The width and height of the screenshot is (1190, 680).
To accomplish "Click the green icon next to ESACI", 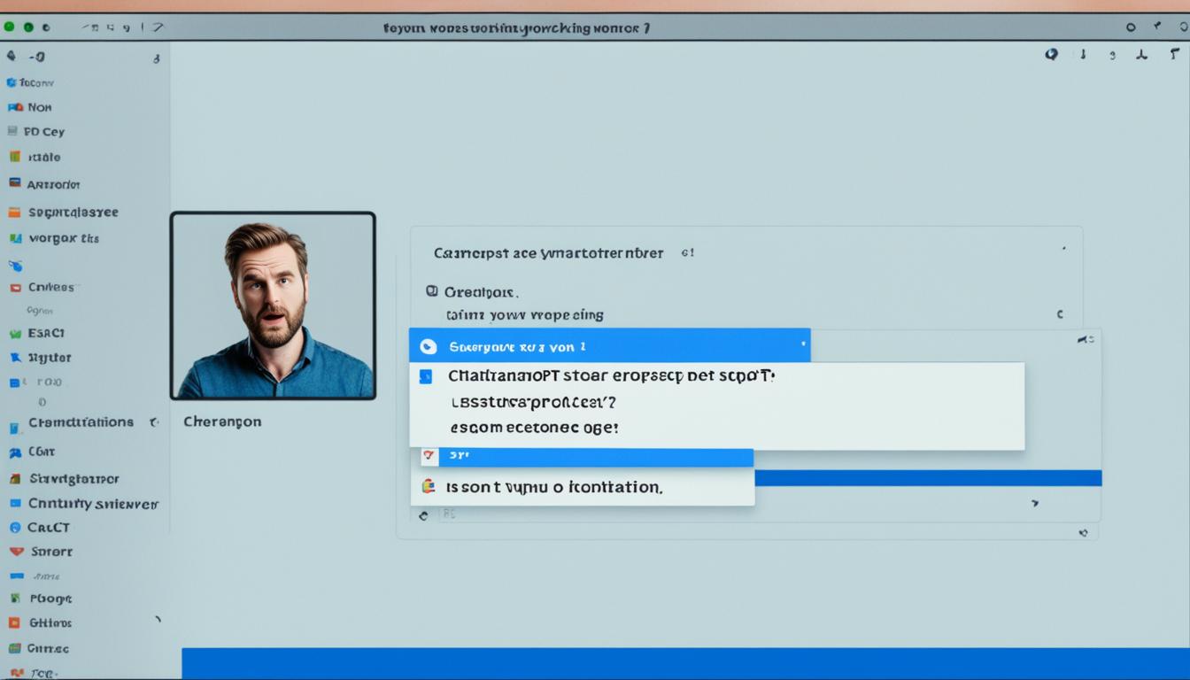I will point(14,334).
